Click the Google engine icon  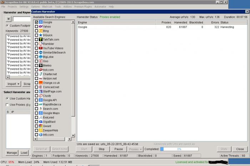(41, 22)
